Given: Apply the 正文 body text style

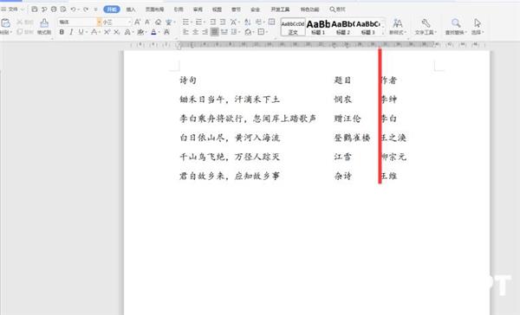Looking at the screenshot, I should (293, 27).
